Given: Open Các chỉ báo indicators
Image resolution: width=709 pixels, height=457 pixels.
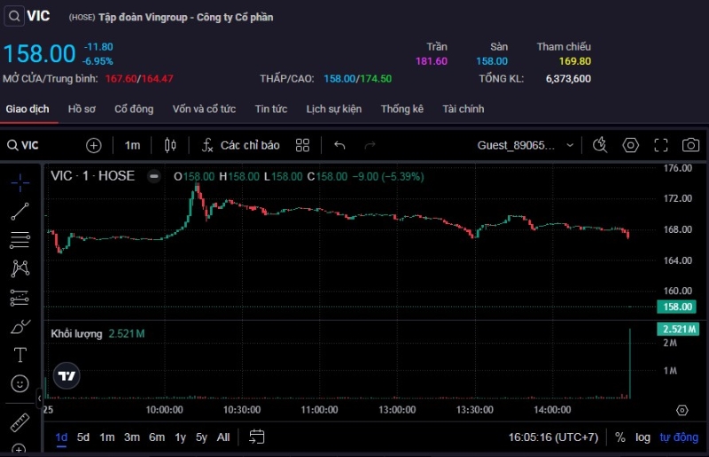Looking at the screenshot, I should click(241, 145).
